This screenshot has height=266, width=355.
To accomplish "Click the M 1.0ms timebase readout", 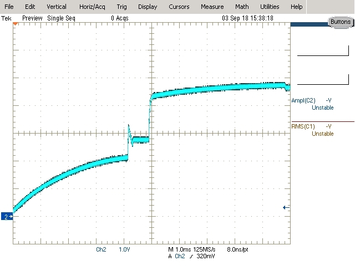I will [x=180, y=249].
